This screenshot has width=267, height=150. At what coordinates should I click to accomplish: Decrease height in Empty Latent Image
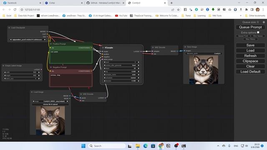pos(5,75)
